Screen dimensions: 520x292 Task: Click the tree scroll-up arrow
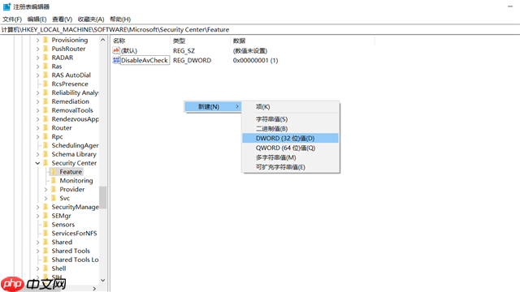coord(103,40)
